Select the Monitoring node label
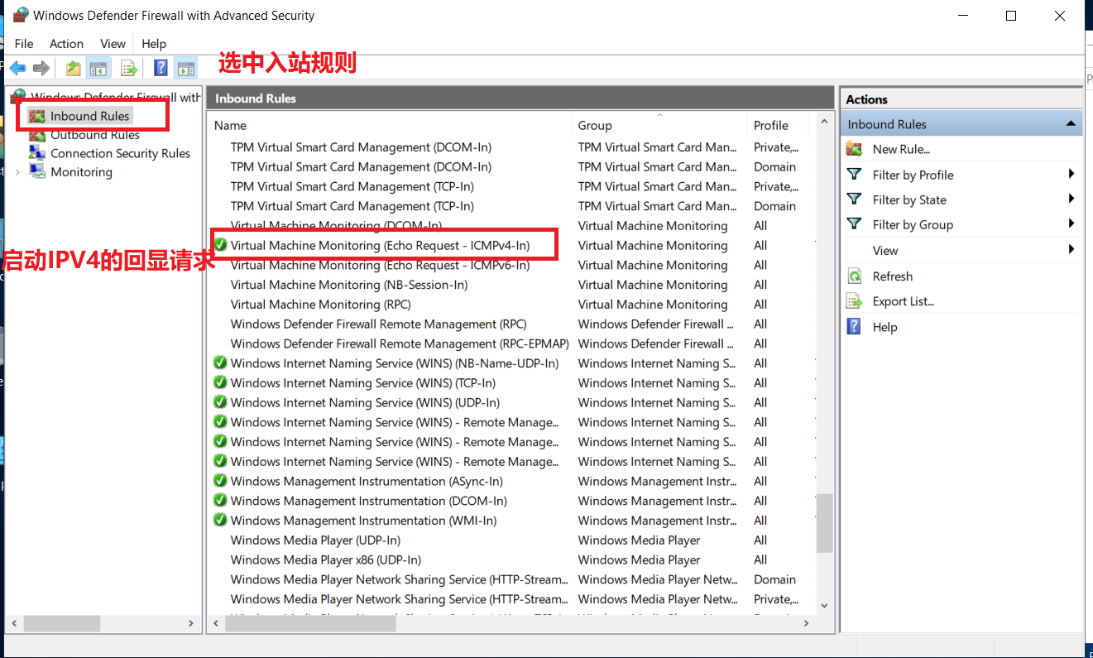1093x658 pixels. click(81, 172)
